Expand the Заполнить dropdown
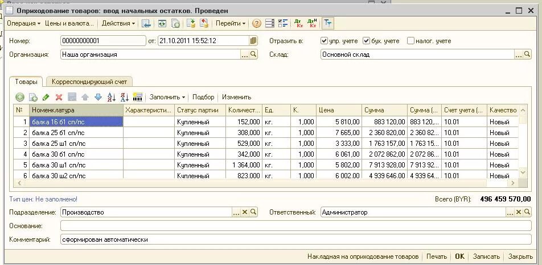 pyautogui.click(x=167, y=97)
